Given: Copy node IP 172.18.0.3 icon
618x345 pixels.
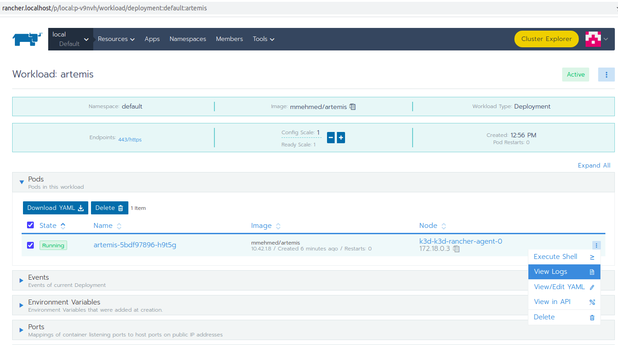Looking at the screenshot, I should click(456, 249).
